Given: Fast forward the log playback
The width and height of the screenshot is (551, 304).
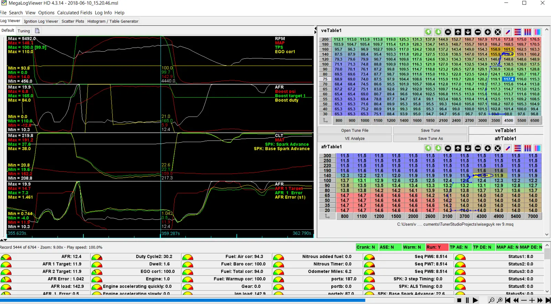Looking at the screenshot, I should 540,300.
